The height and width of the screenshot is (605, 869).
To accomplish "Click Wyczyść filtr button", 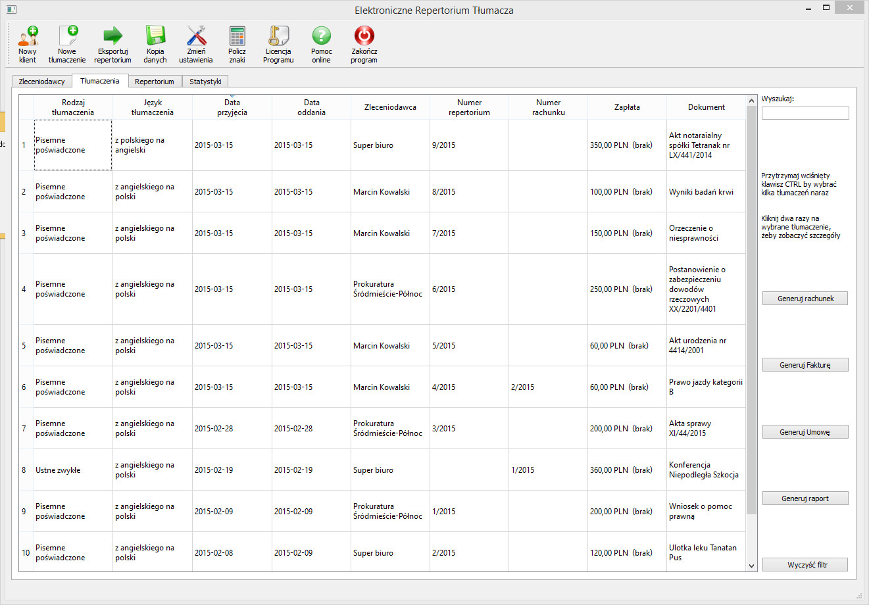I will click(805, 565).
